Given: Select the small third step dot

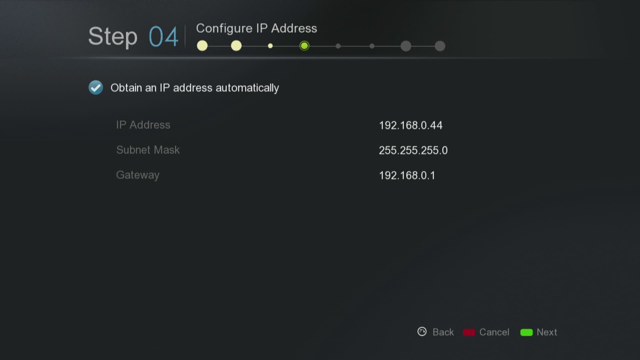Looking at the screenshot, I should [x=270, y=46].
